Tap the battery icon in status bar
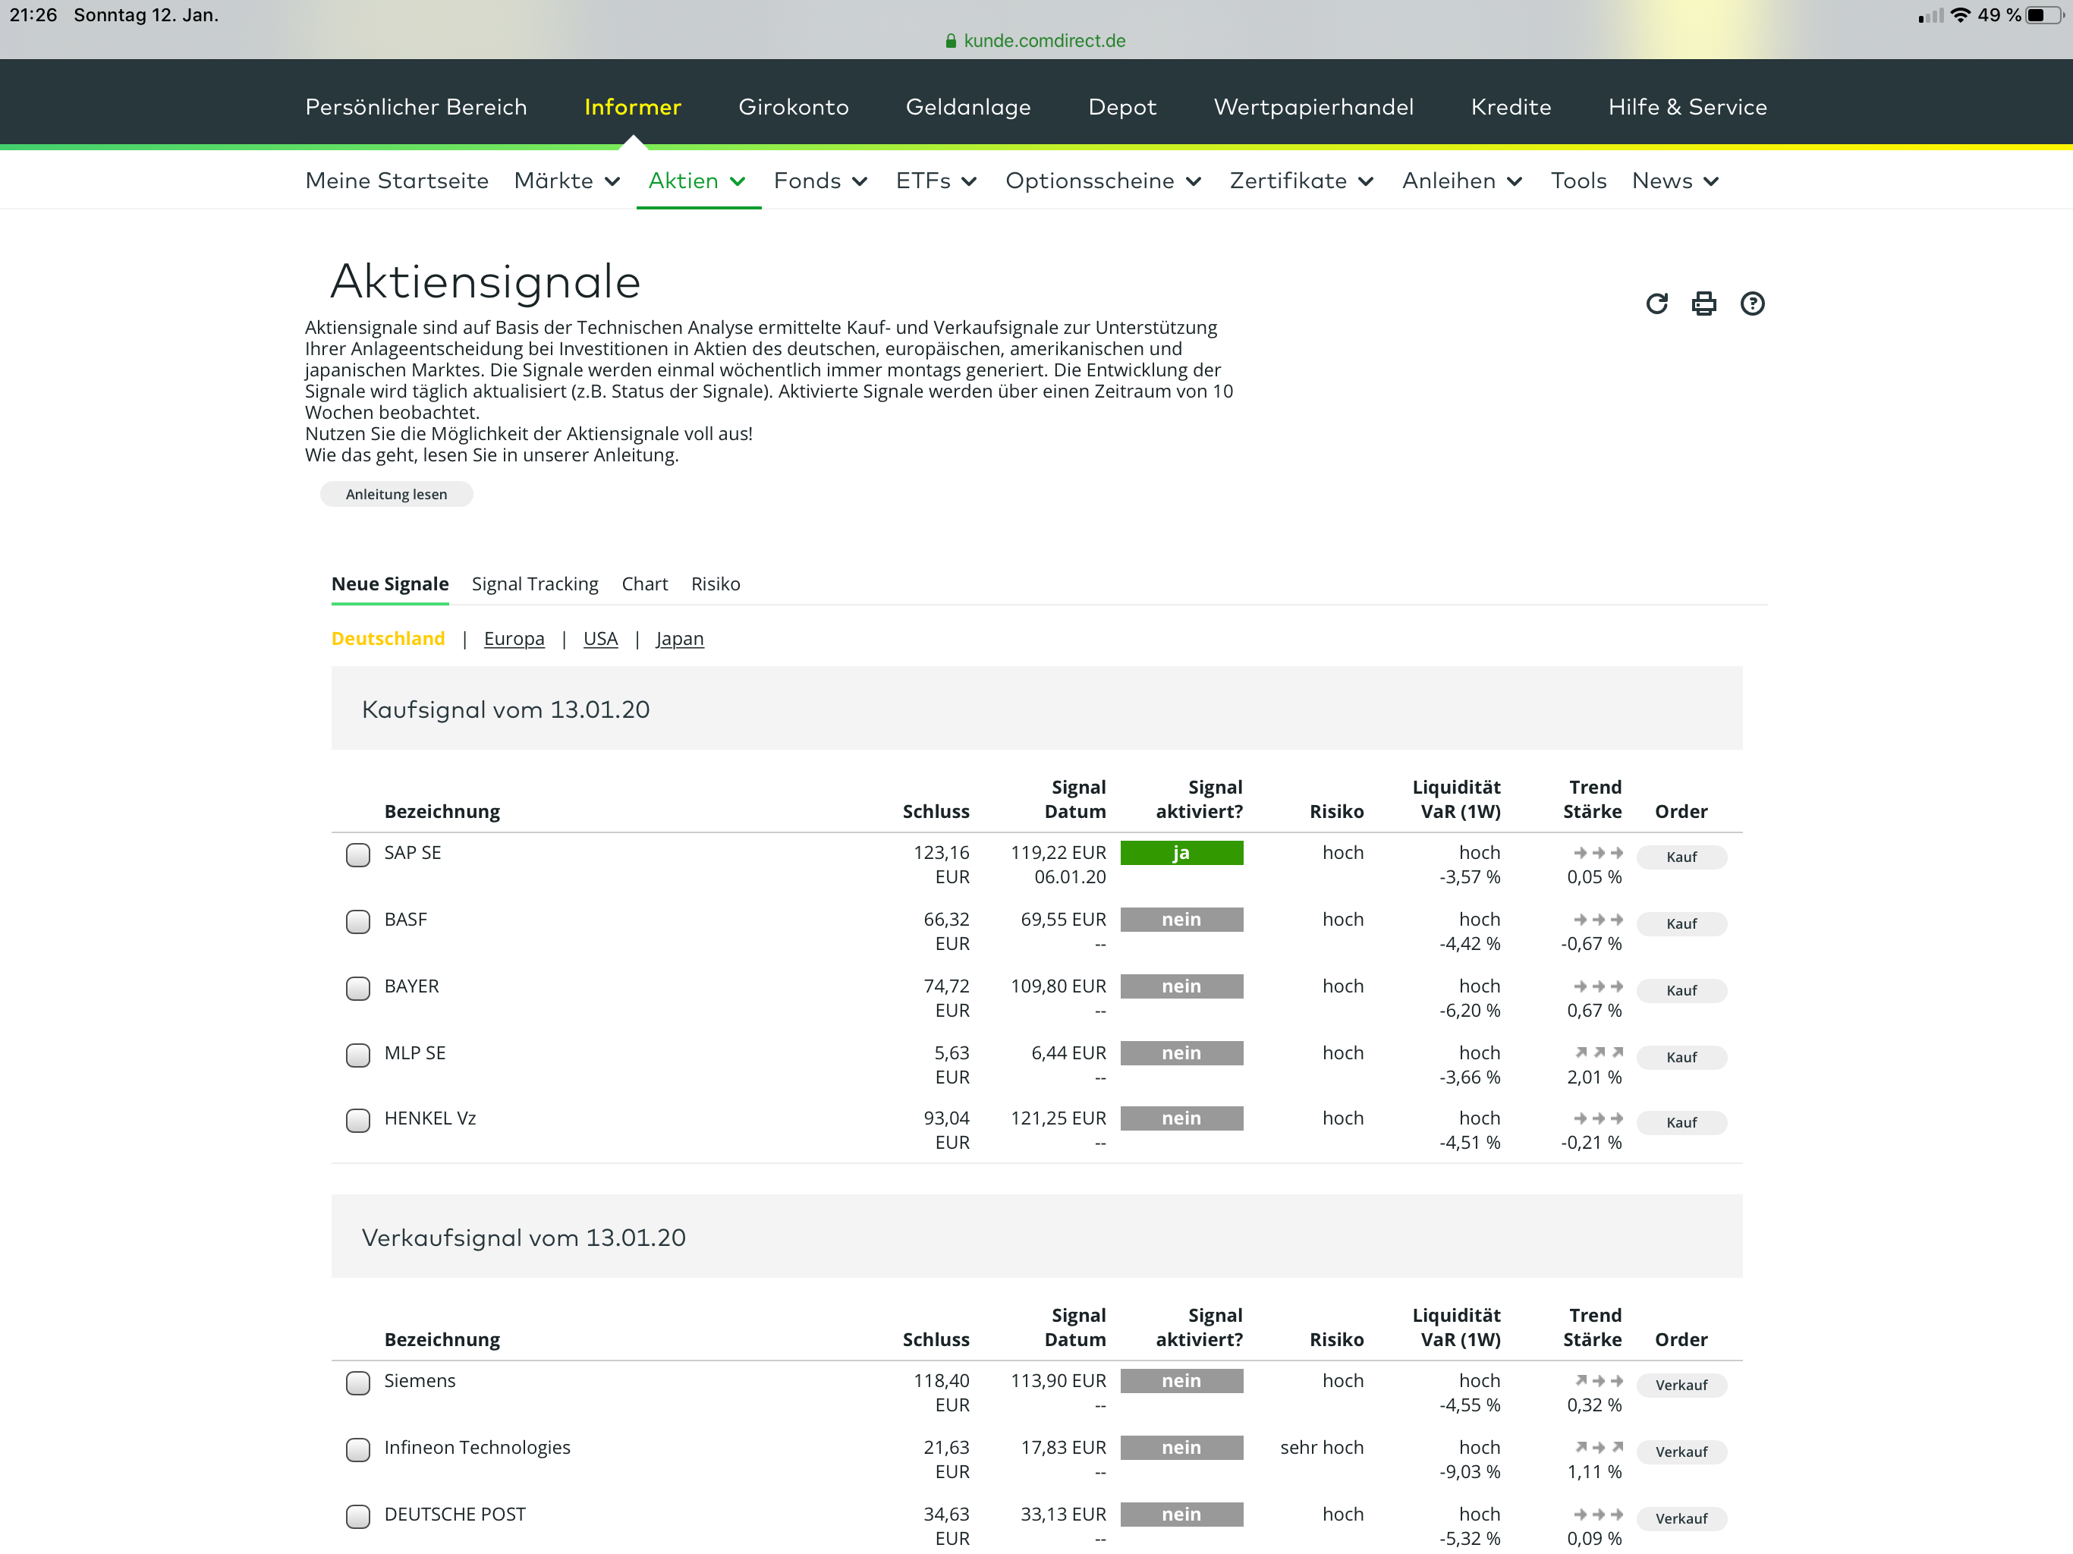2073x1554 pixels. [2043, 15]
